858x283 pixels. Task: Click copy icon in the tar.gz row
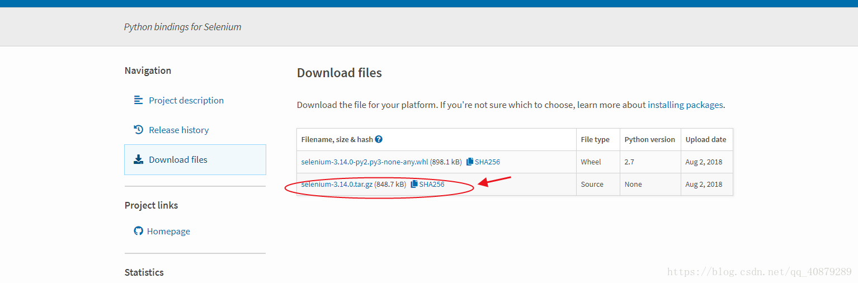(x=414, y=185)
